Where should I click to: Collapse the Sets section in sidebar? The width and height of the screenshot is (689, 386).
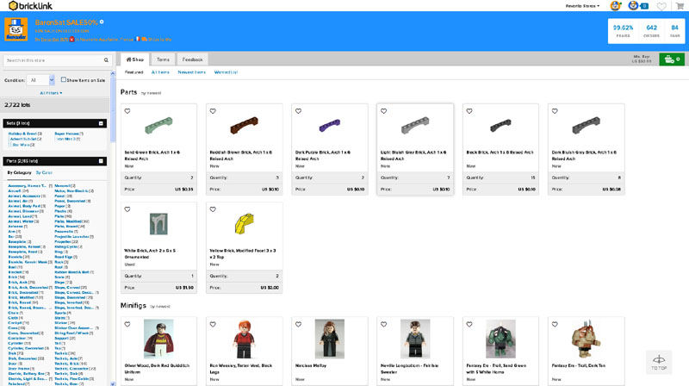point(101,123)
